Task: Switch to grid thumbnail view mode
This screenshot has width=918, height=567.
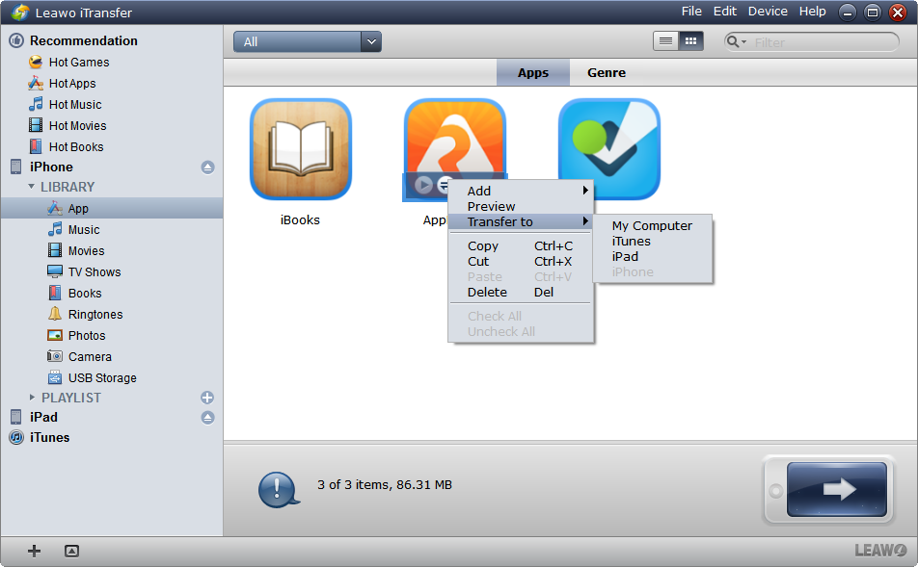Action: 690,41
